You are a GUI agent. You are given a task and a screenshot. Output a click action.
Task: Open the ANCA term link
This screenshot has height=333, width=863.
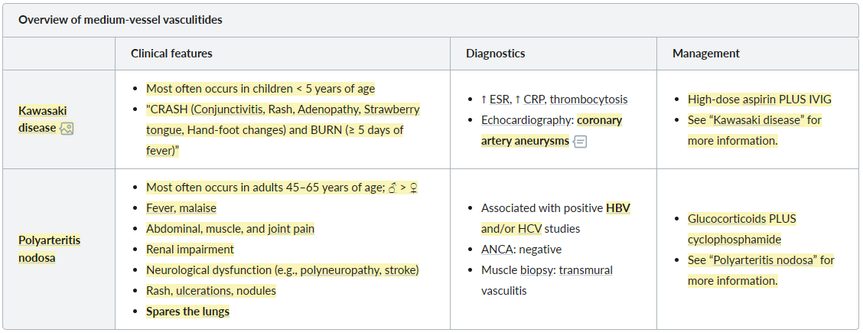coord(497,250)
